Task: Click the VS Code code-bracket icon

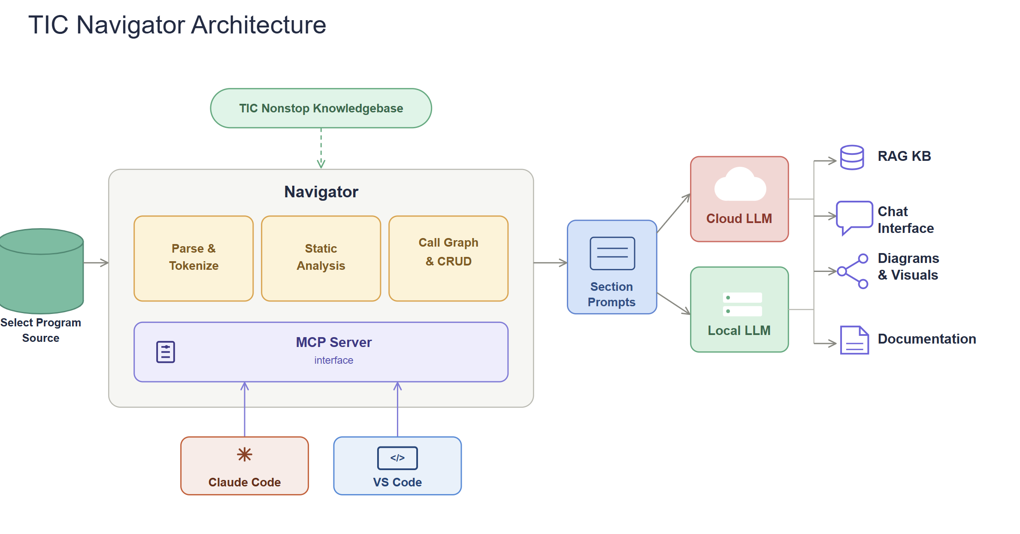Action: click(397, 458)
